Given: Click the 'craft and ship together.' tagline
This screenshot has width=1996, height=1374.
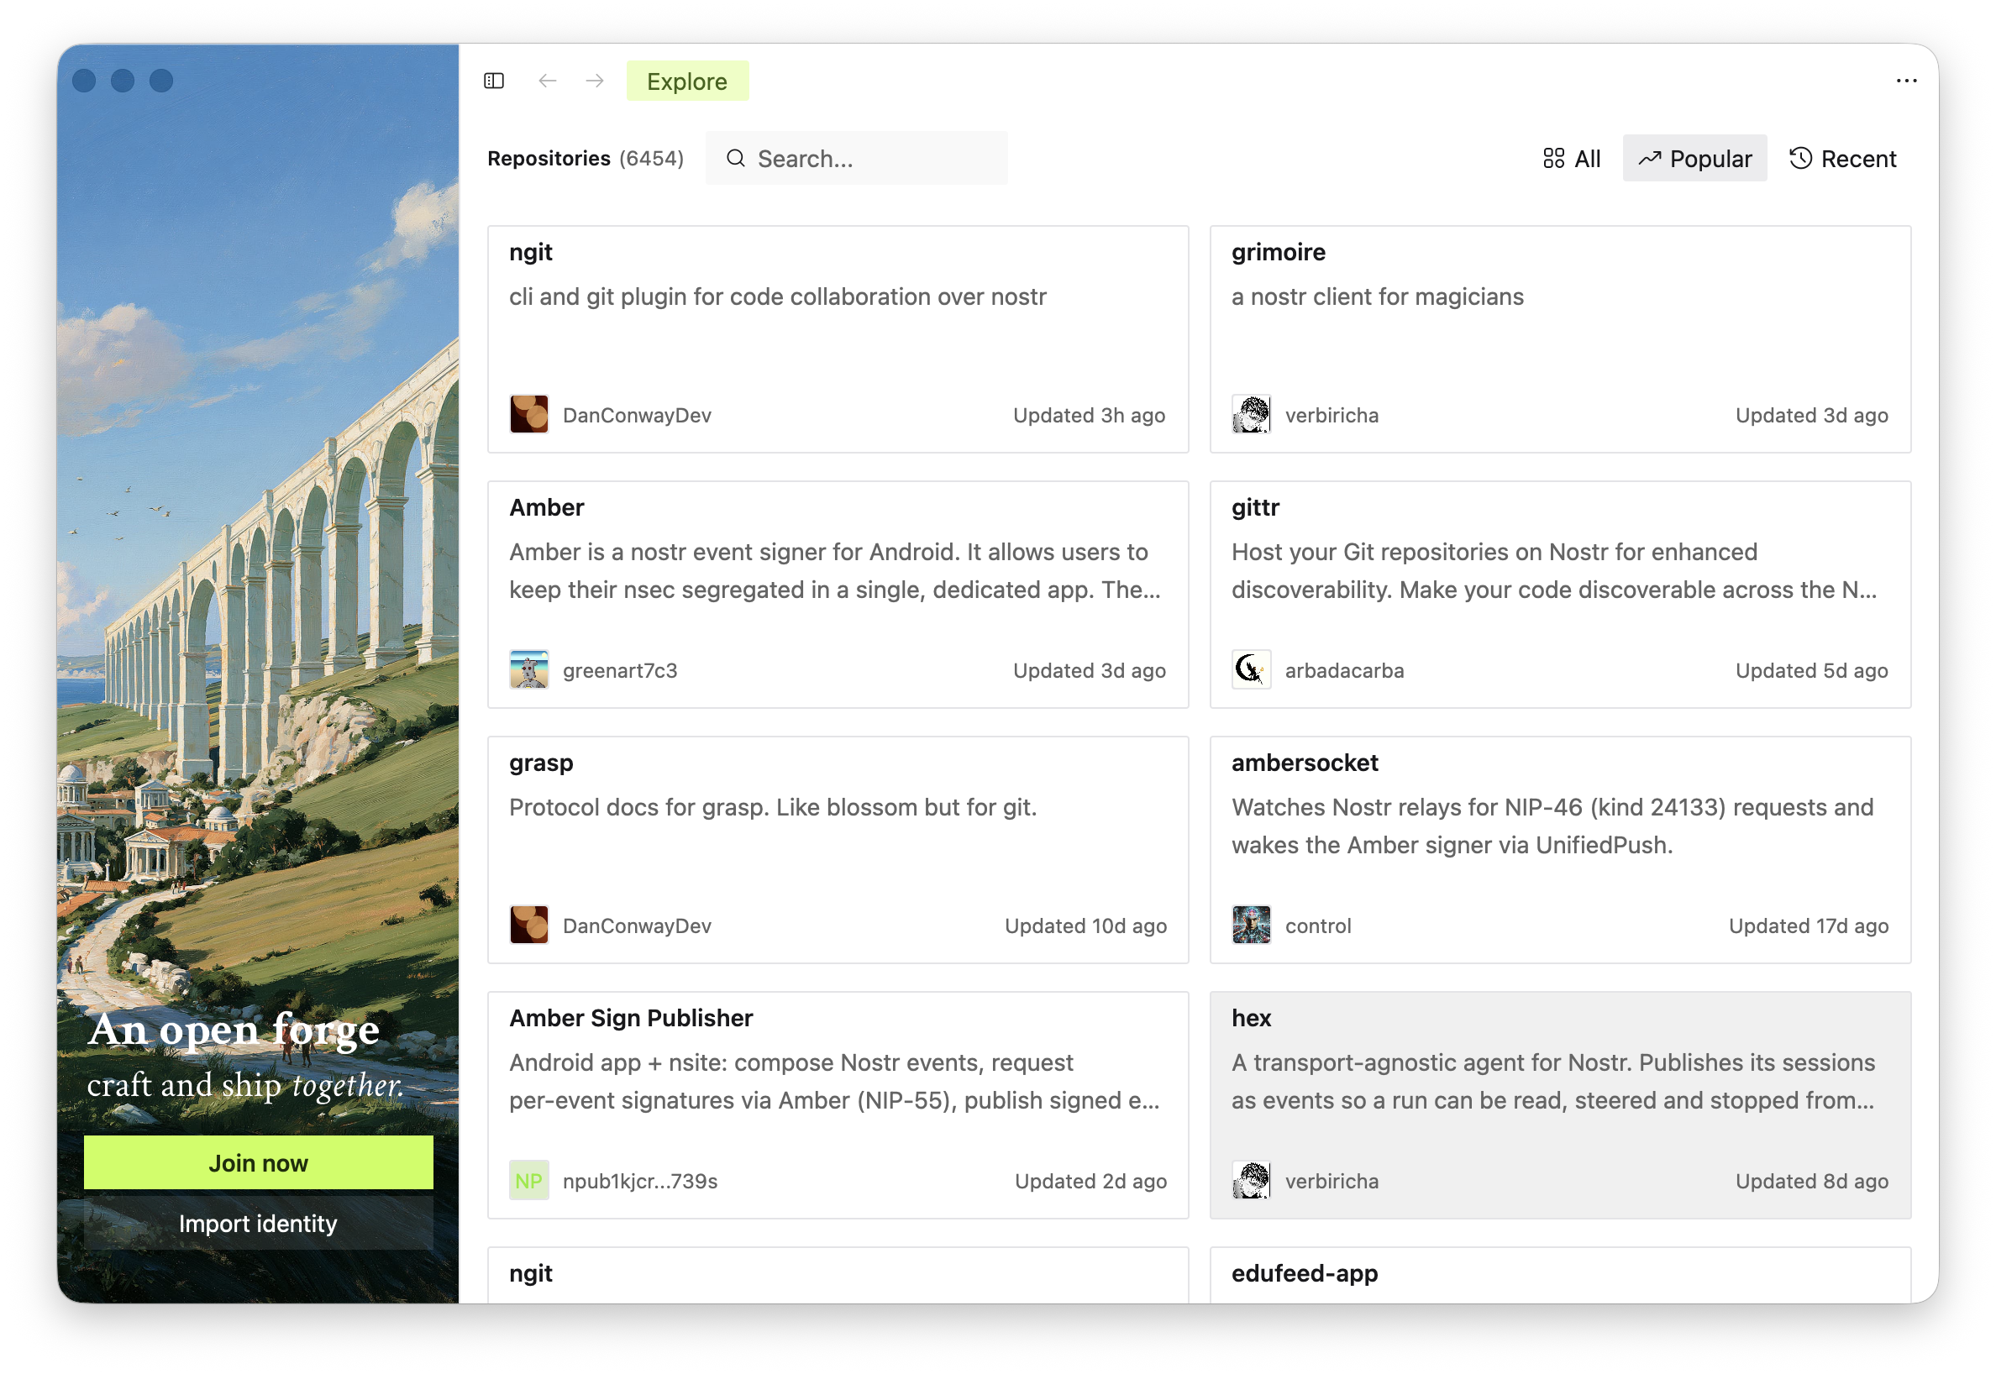Looking at the screenshot, I should (x=245, y=1086).
